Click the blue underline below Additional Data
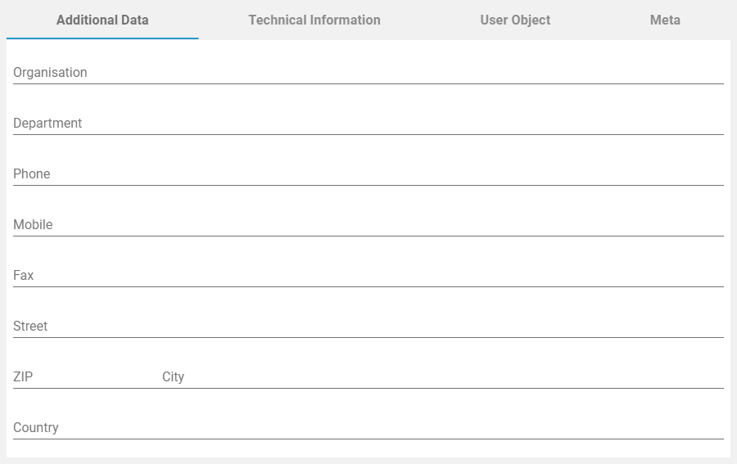 pyautogui.click(x=102, y=38)
